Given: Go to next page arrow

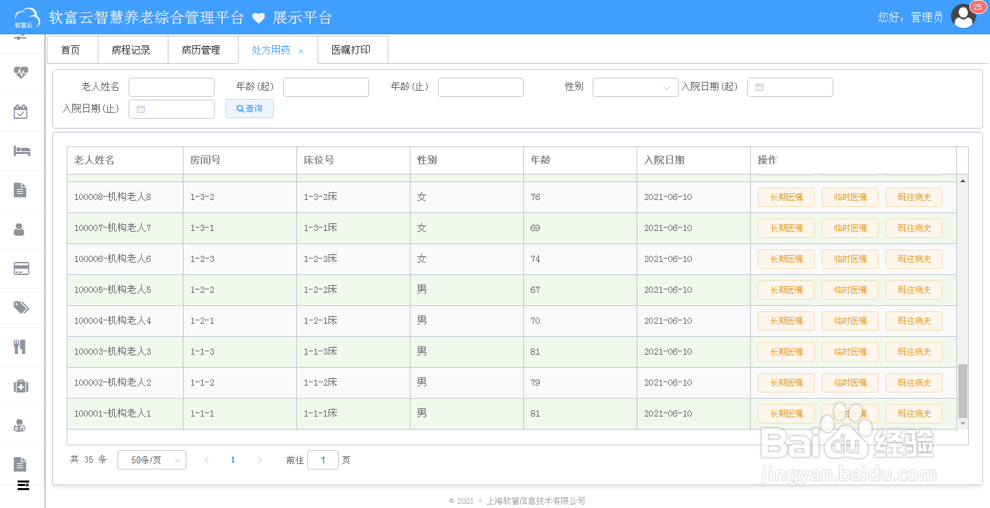Looking at the screenshot, I should click(x=259, y=460).
